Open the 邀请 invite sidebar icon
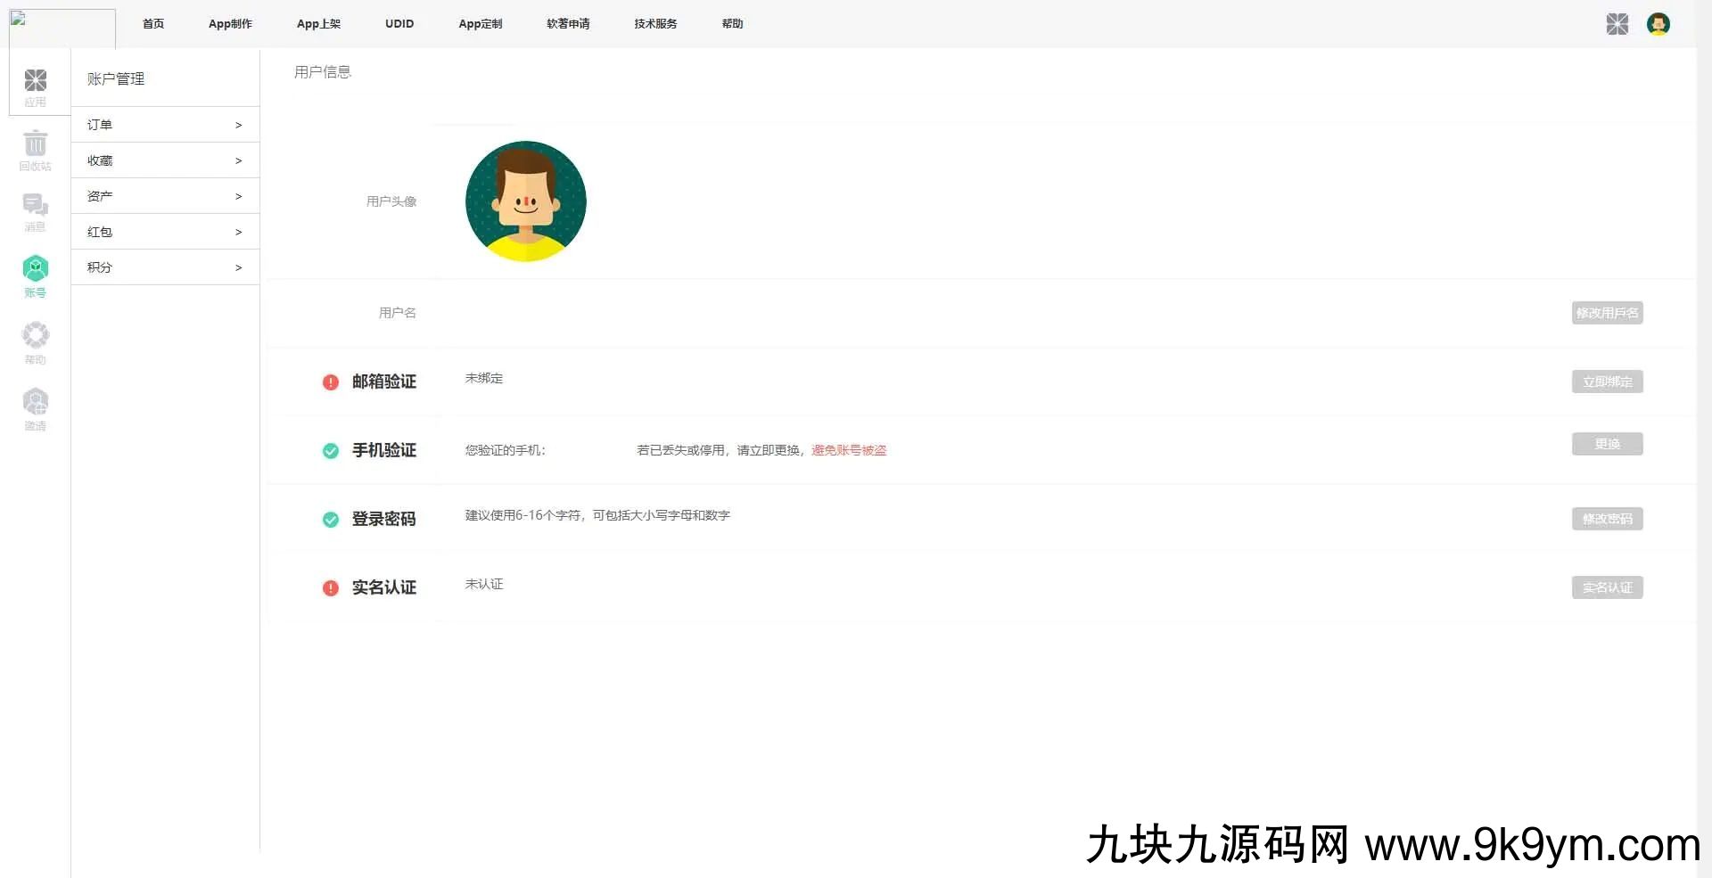Screen dimensions: 1712x878 click(36, 408)
